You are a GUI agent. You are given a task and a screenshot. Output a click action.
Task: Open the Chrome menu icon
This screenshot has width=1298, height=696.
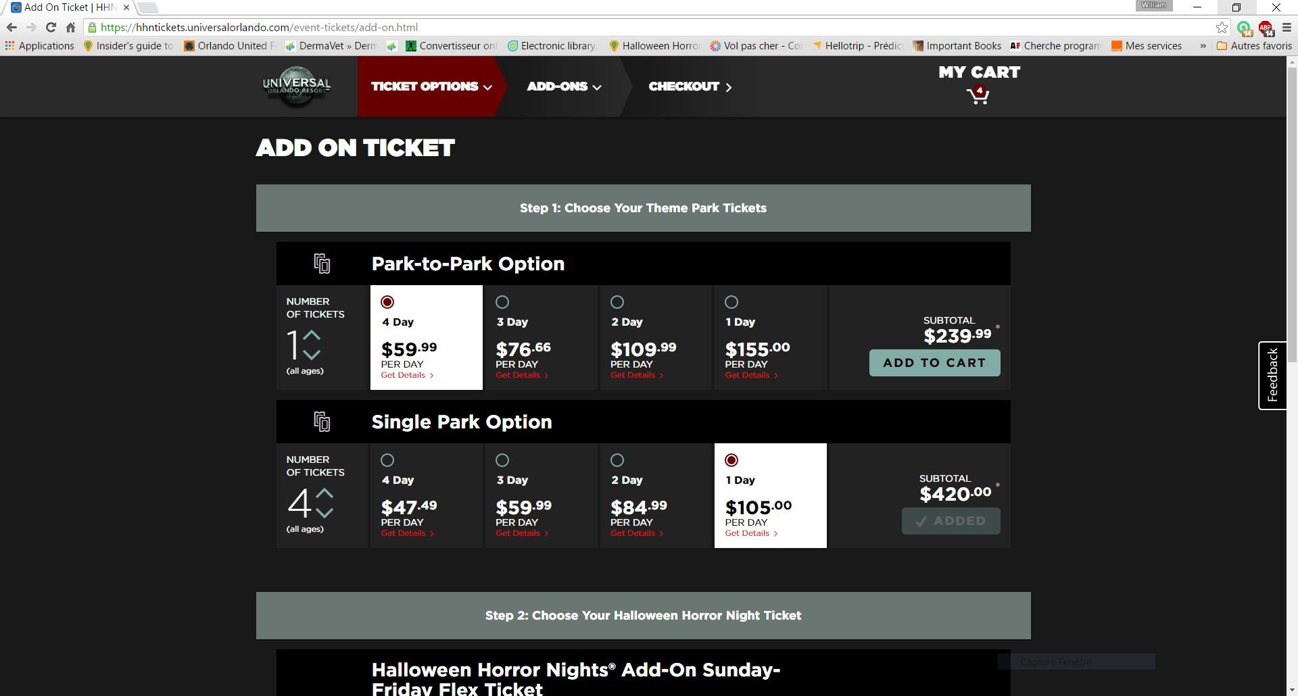click(1287, 28)
